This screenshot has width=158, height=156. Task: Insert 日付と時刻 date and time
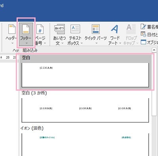[x=149, y=34]
